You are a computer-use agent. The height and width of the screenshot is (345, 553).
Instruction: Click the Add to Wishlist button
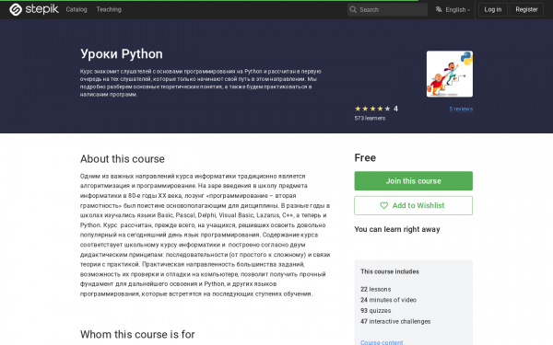click(x=413, y=205)
